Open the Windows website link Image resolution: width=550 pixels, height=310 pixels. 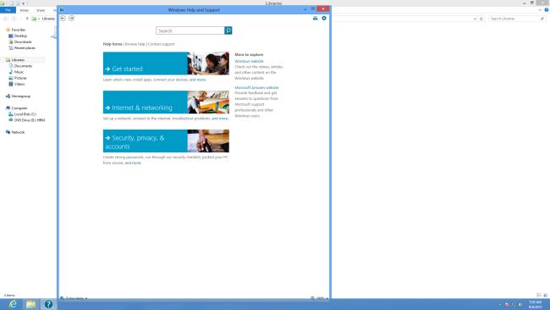(249, 61)
